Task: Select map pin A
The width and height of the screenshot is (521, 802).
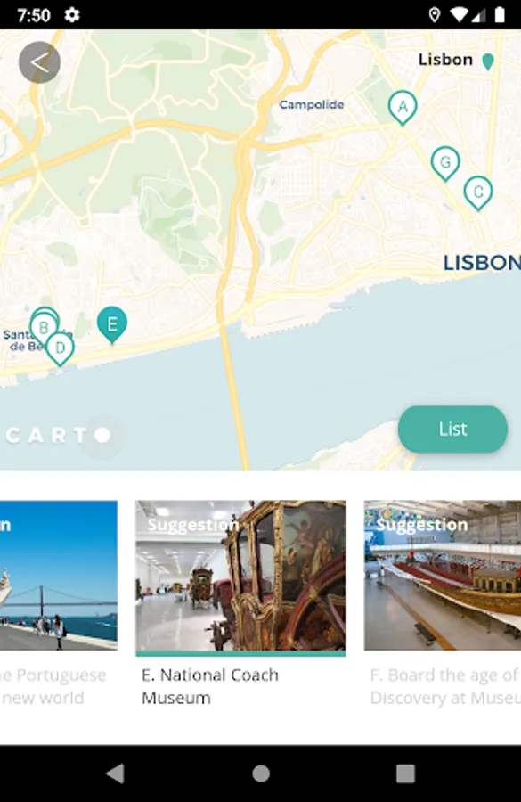Action: coord(403,108)
